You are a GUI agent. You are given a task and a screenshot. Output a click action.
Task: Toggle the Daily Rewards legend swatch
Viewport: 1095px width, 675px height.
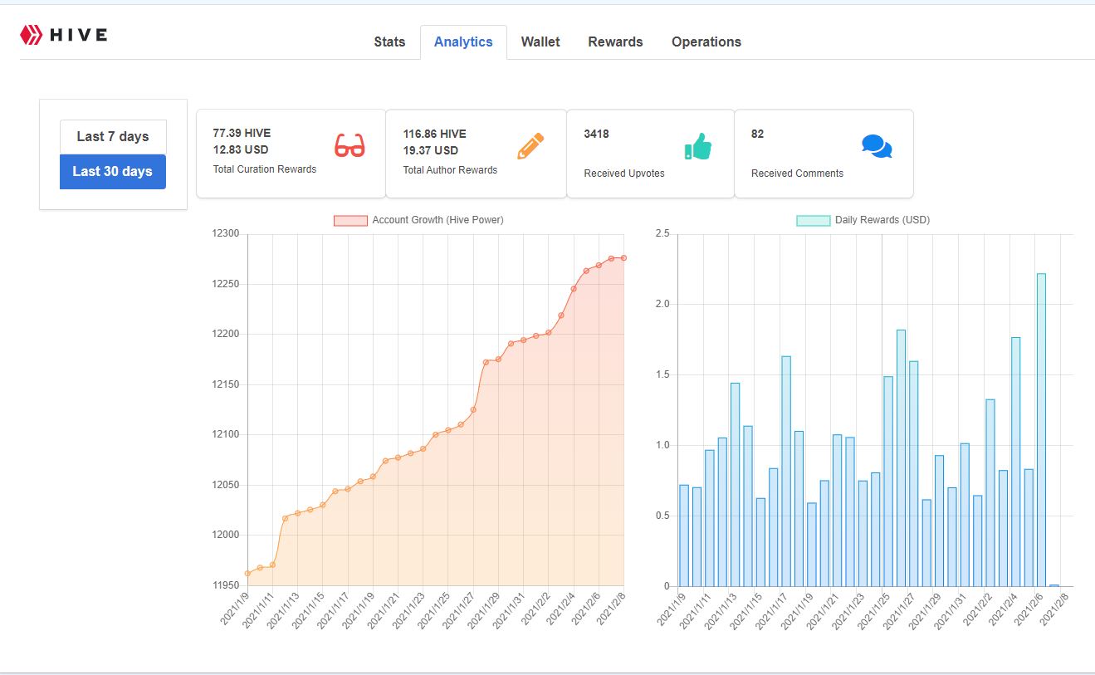814,220
